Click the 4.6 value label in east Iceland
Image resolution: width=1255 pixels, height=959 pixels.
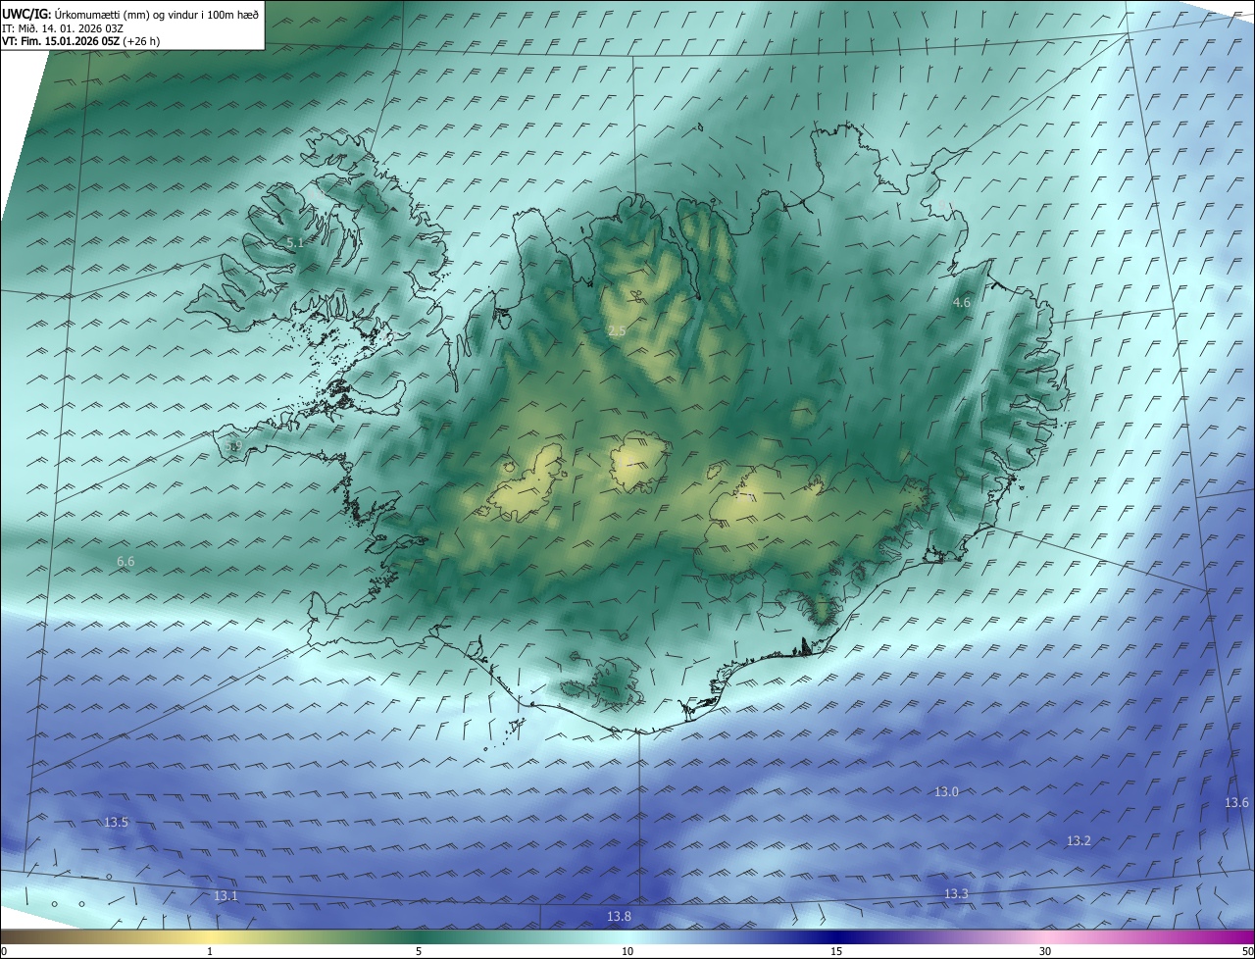click(x=962, y=303)
